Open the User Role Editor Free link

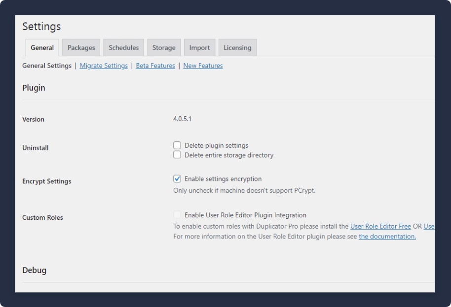pyautogui.click(x=380, y=227)
